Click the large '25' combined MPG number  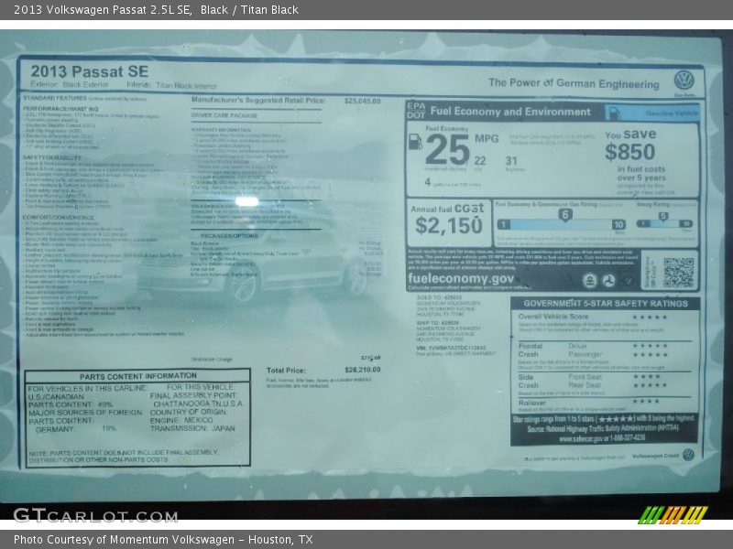447,150
